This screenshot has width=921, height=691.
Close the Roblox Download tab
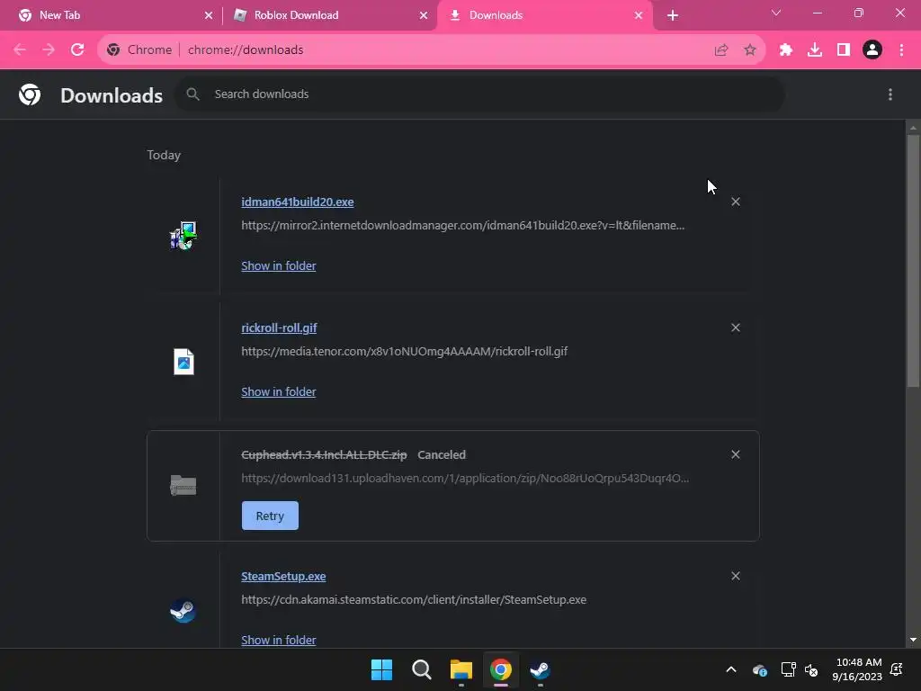[424, 15]
